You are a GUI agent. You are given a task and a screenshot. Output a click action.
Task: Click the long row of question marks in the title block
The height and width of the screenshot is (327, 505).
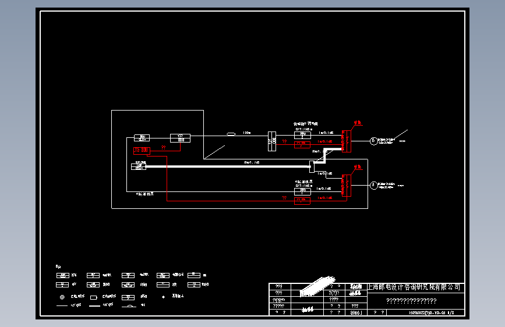[411, 301]
